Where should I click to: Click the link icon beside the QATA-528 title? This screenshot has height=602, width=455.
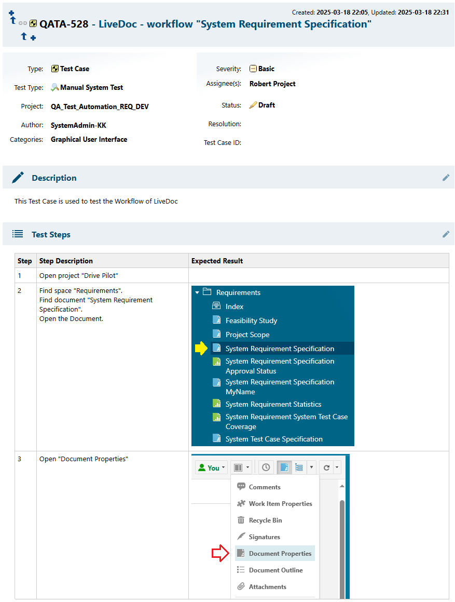point(22,23)
